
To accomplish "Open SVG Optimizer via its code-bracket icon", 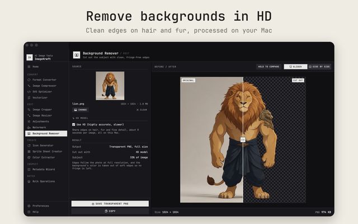I will [x=29, y=92].
